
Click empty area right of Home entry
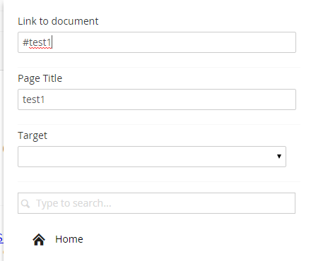(189, 239)
